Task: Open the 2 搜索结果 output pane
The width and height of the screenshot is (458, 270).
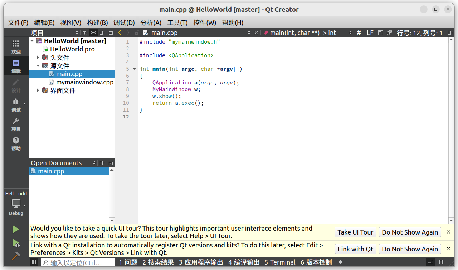Action: coord(158,262)
